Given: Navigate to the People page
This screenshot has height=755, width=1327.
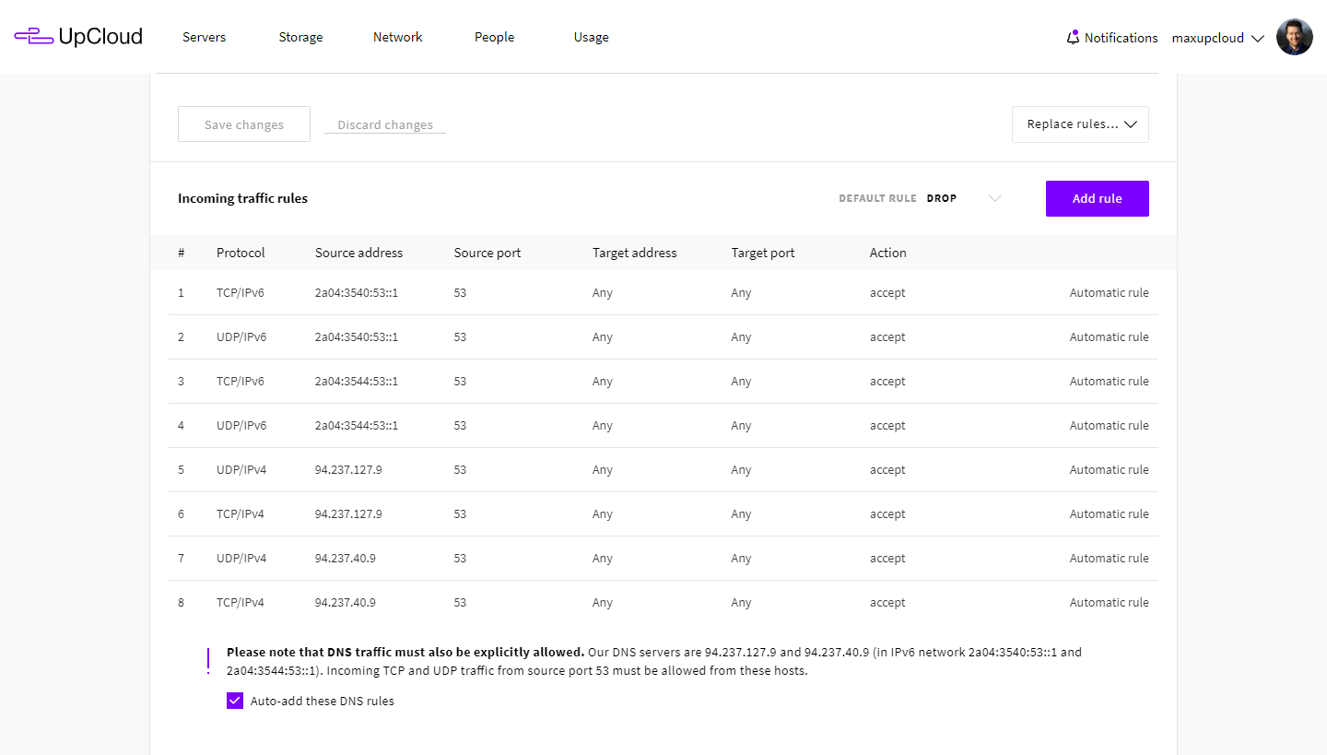Looking at the screenshot, I should [x=494, y=38].
